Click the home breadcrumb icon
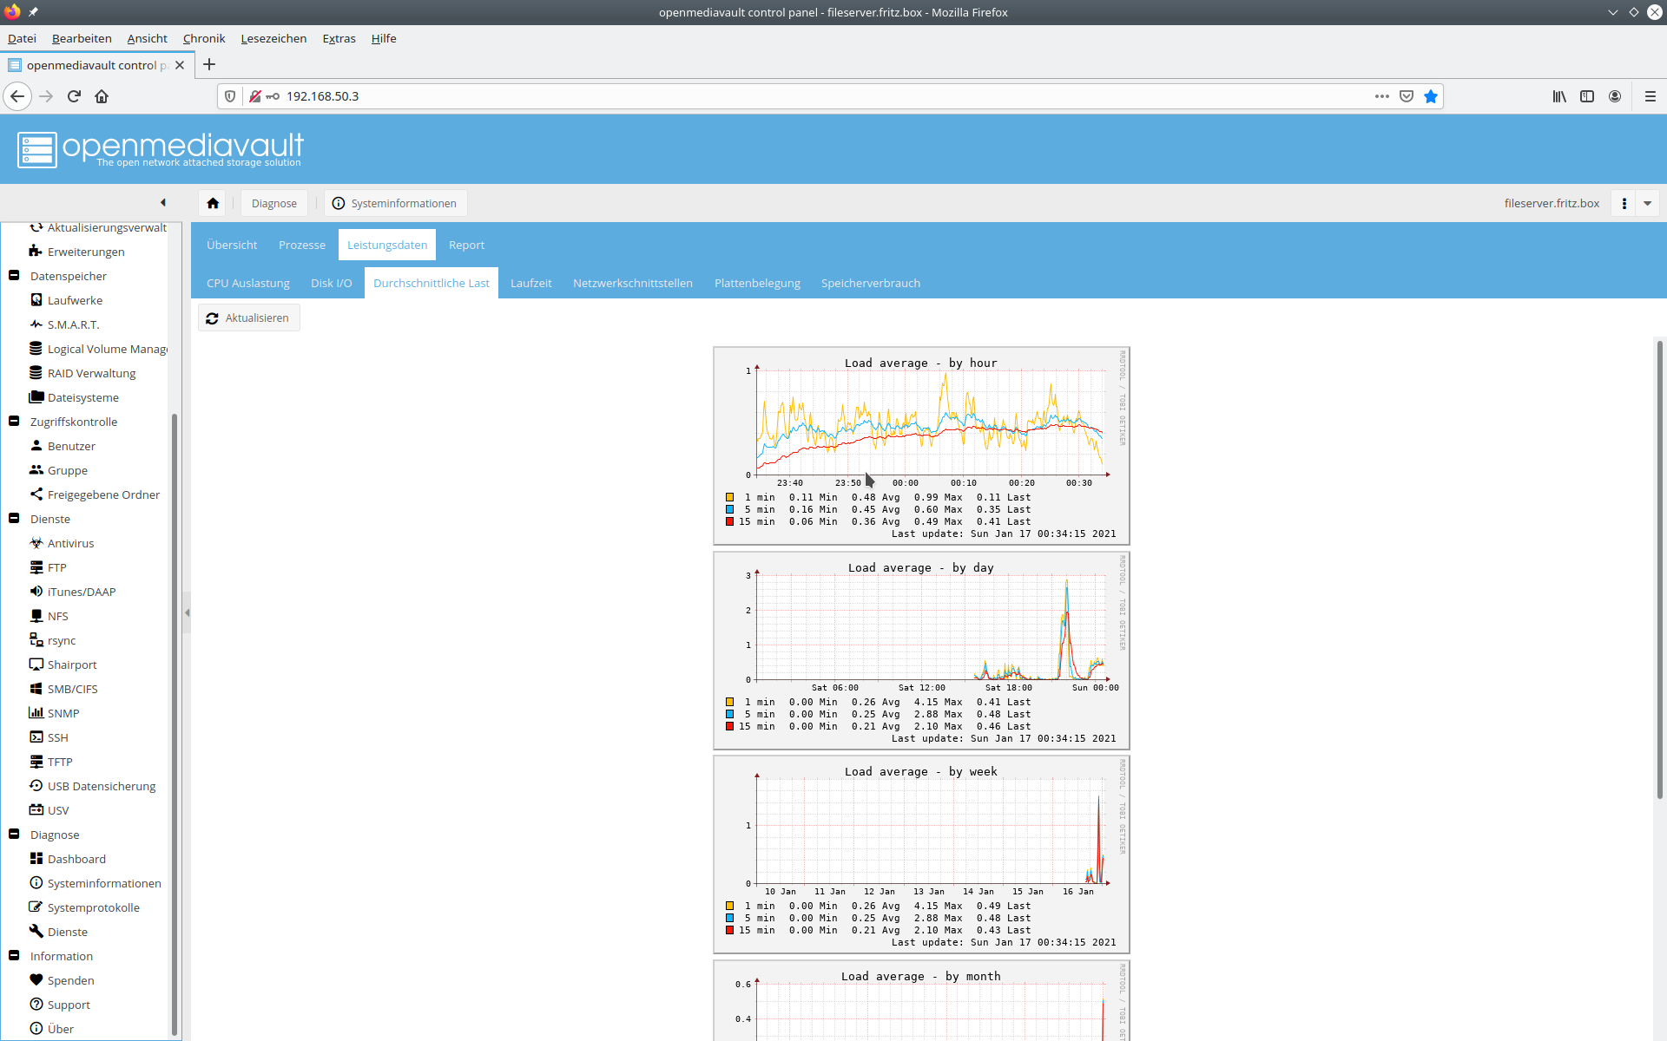The height and width of the screenshot is (1041, 1667). coord(213,203)
